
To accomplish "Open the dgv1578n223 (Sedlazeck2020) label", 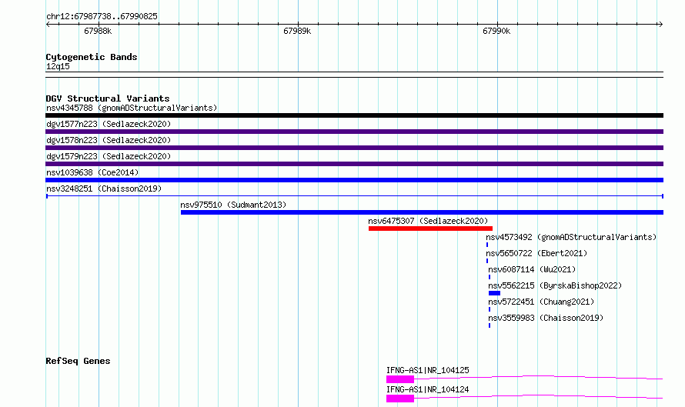I will point(109,140).
